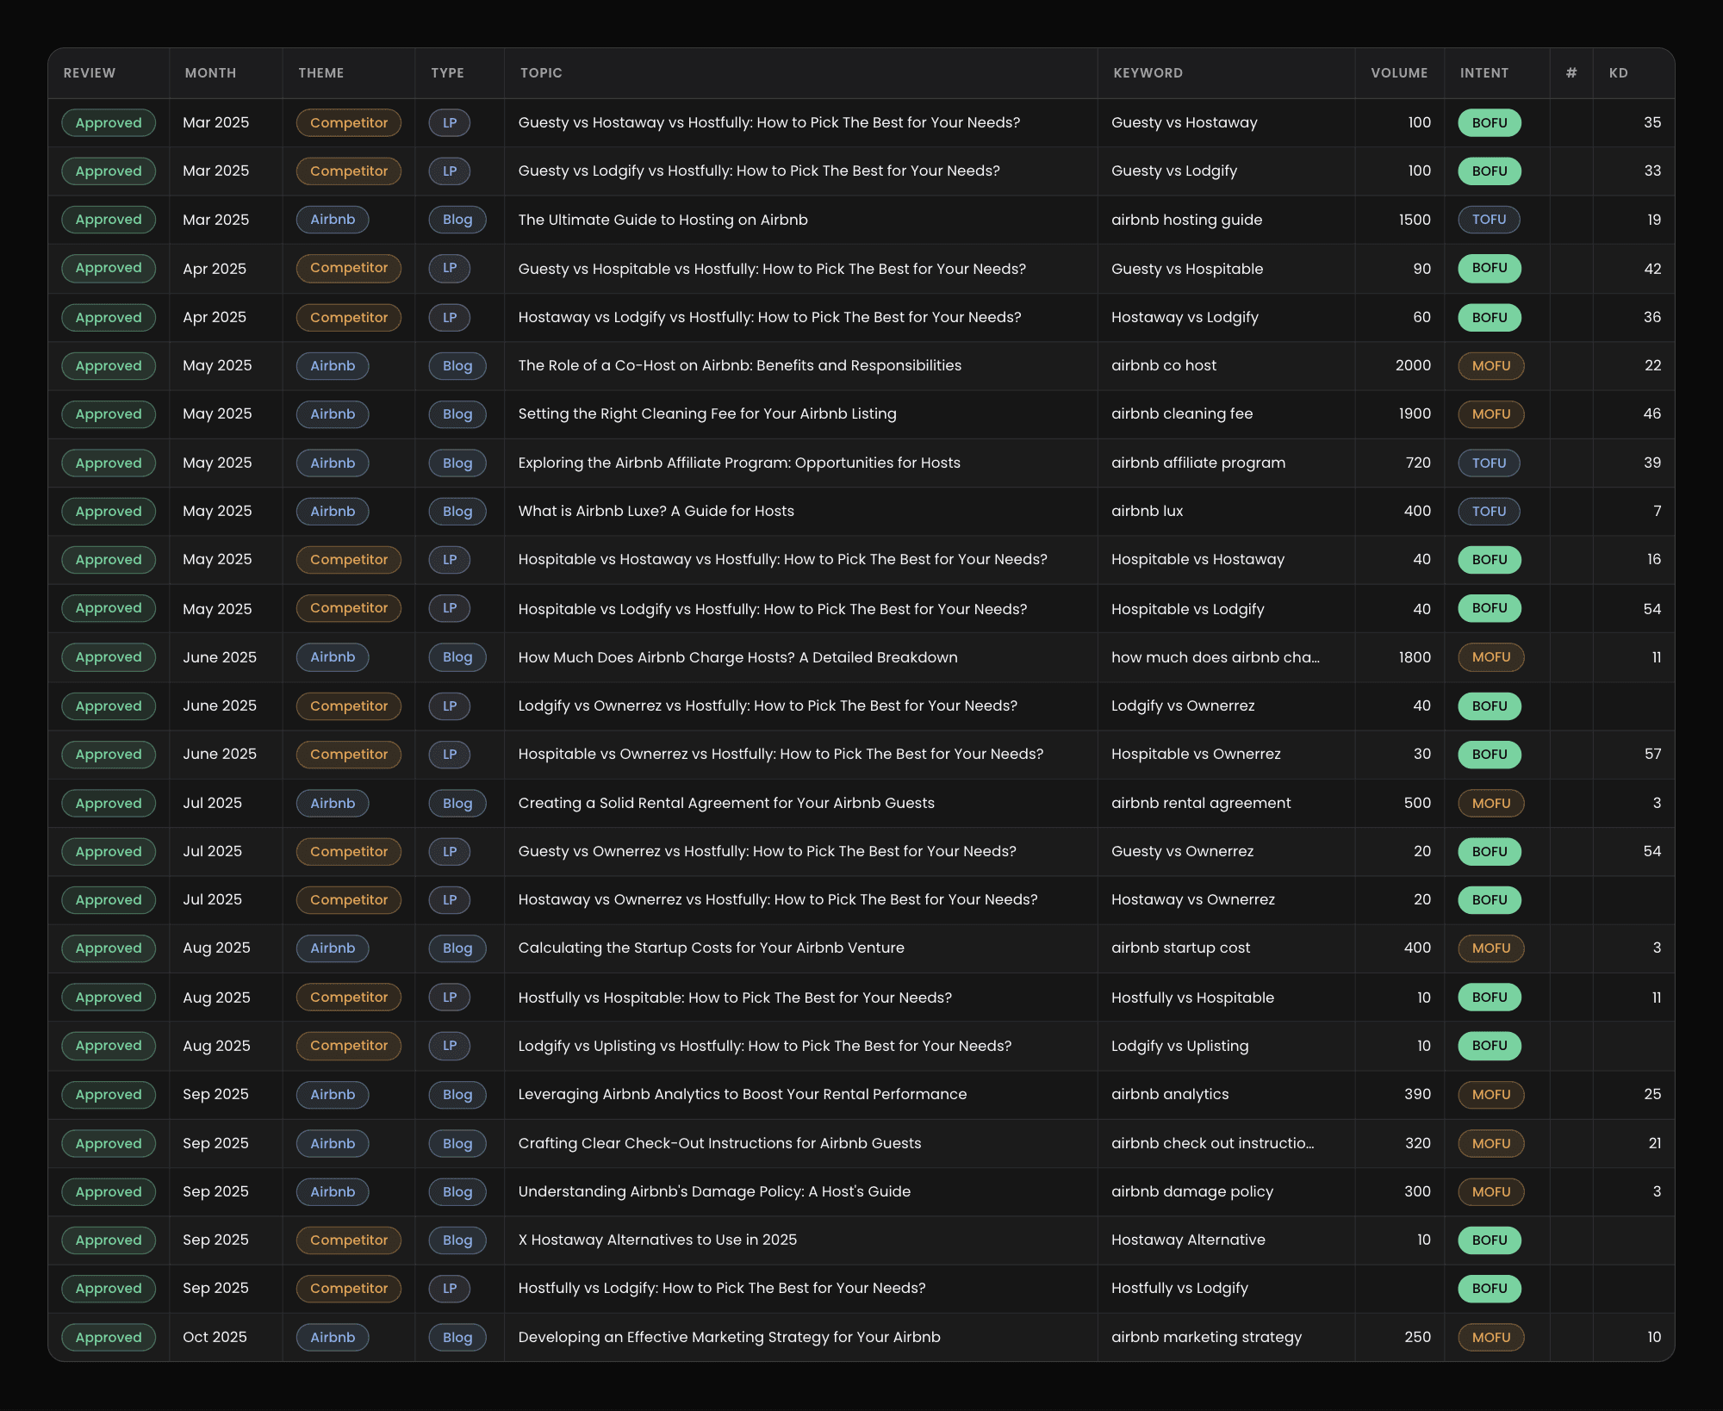The width and height of the screenshot is (1723, 1411).
Task: Click MOFU badge for airbnb co host
Action: [1490, 365]
